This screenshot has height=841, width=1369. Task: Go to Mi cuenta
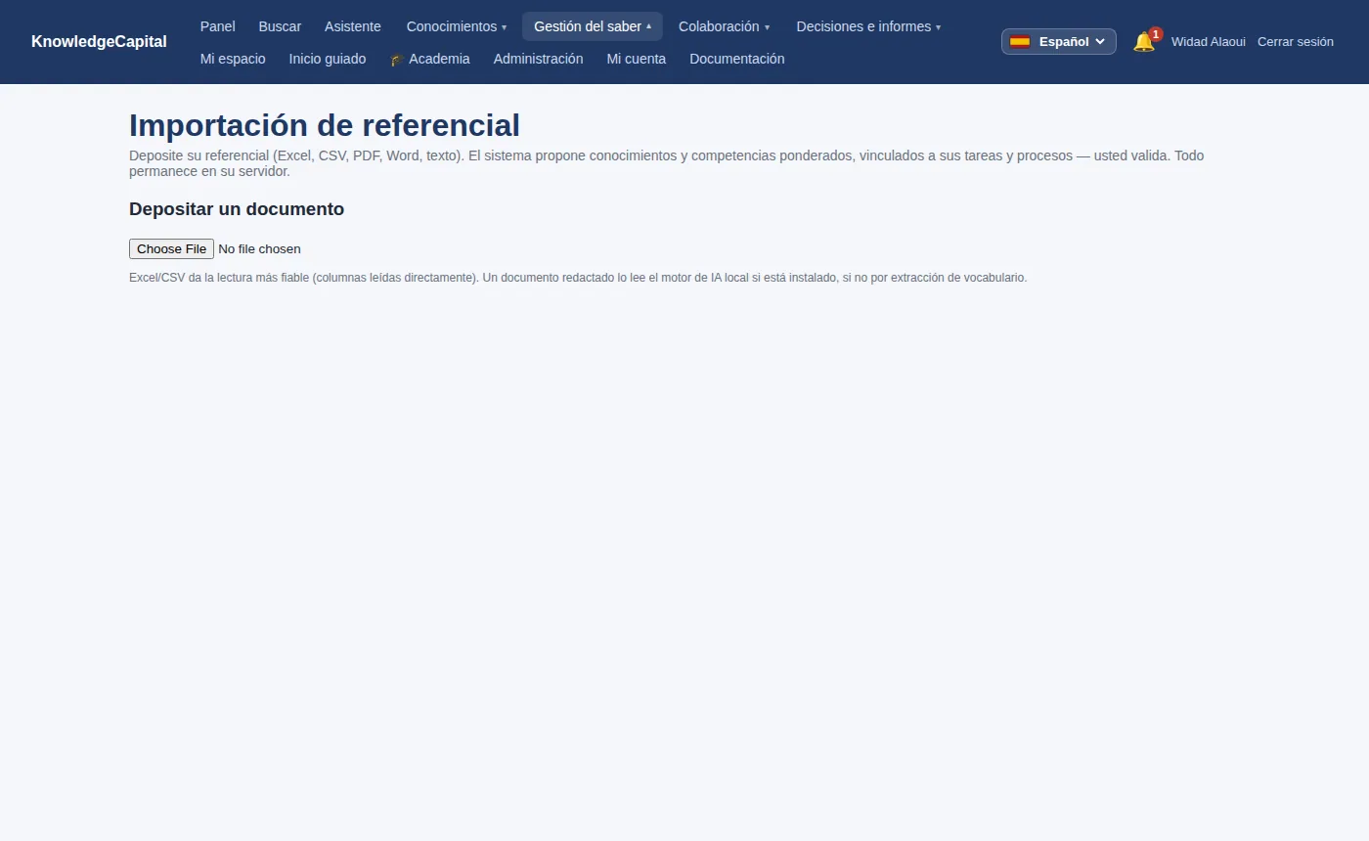pos(637,59)
